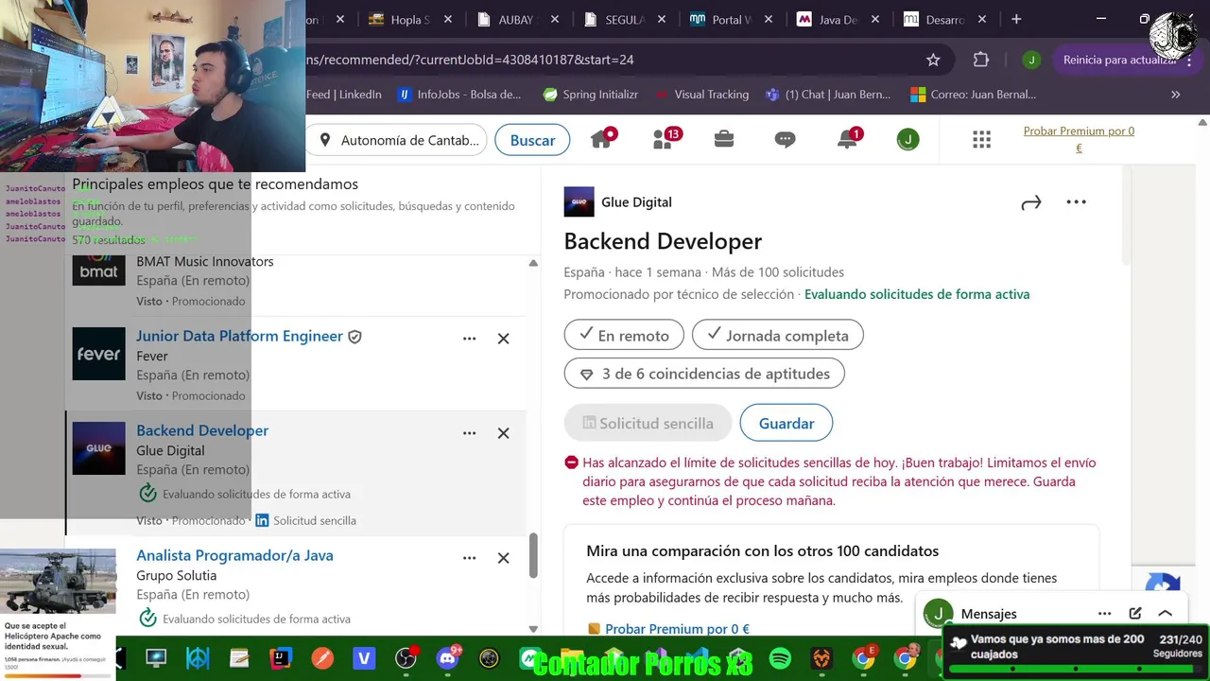Open the LinkedIn apps grid icon
Viewport: 1210px width, 681px height.
(x=981, y=140)
